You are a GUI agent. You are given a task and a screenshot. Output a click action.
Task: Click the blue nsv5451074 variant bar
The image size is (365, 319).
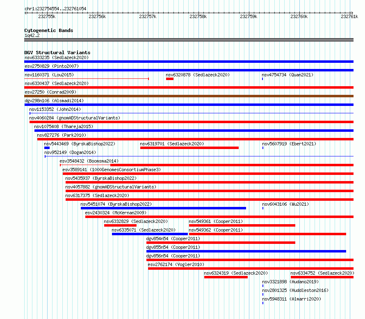point(163,208)
